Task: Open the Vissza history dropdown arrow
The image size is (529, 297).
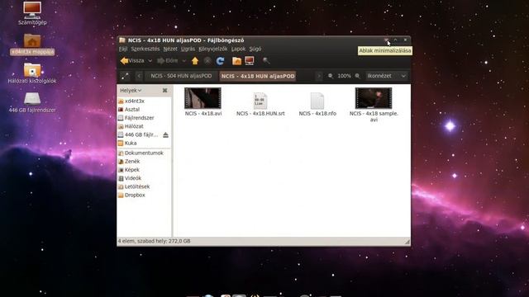Action: [x=150, y=61]
